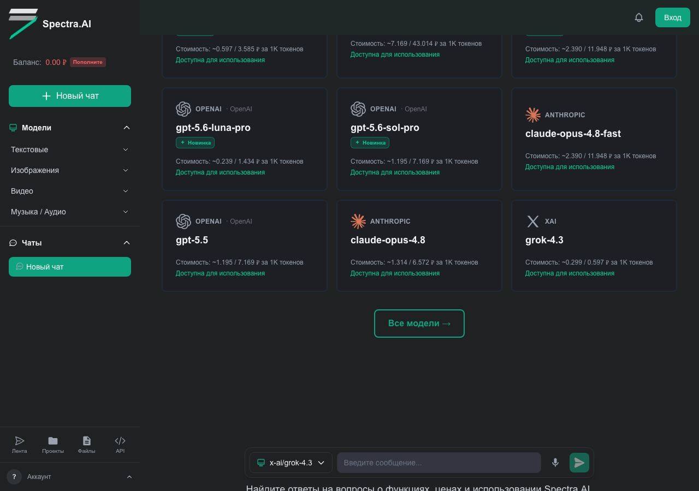Open the Лента feed icon
This screenshot has width=699, height=491.
pos(20,441)
